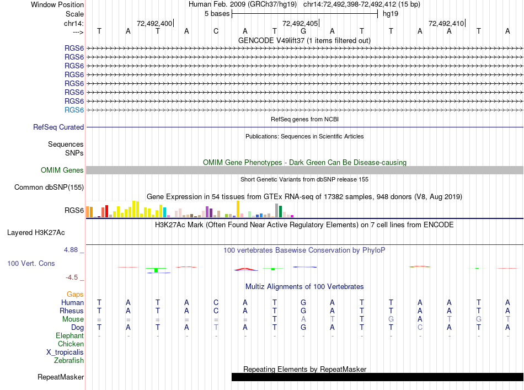Open the OMIM Gene Phenotypes track title

pos(304,162)
